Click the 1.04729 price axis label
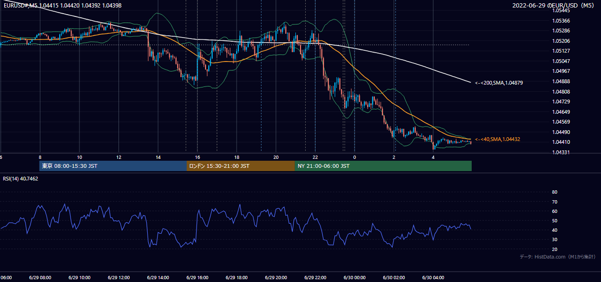The width and height of the screenshot is (601, 282). click(561, 102)
